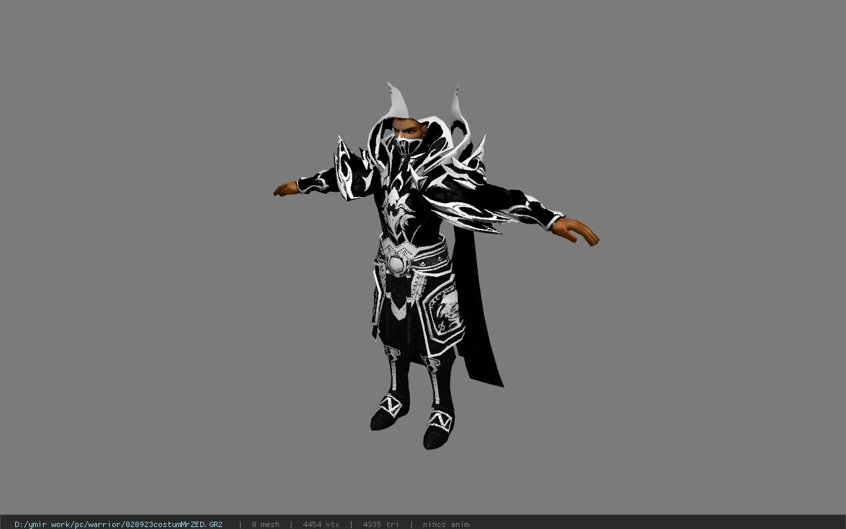The height and width of the screenshot is (529, 846).
Task: Click the 'nincs anim' status text
Action: [x=446, y=524]
